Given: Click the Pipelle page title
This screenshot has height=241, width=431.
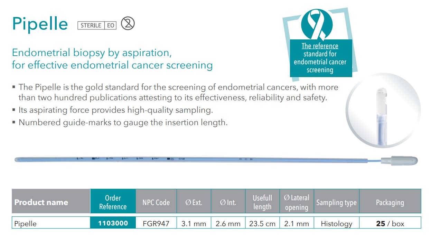Looking at the screenshot, I should [x=40, y=24].
